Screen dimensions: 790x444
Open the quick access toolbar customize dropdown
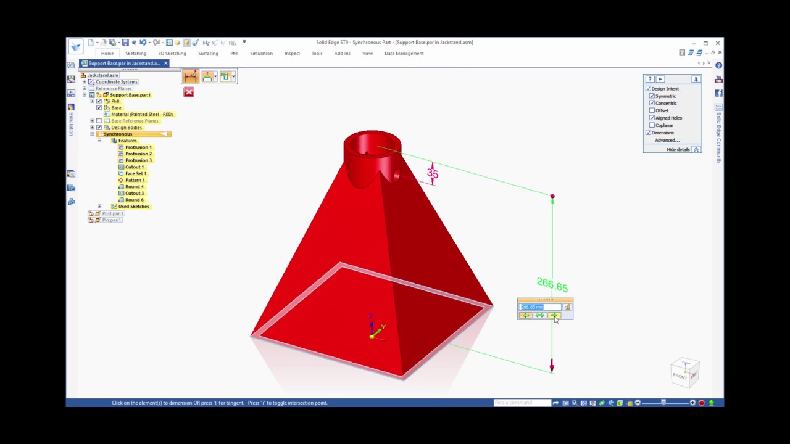244,42
